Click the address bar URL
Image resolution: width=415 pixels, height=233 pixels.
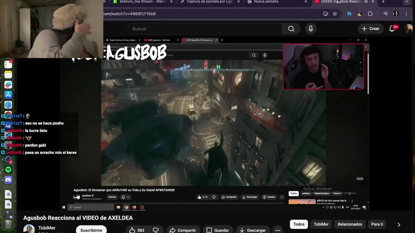[x=129, y=14]
